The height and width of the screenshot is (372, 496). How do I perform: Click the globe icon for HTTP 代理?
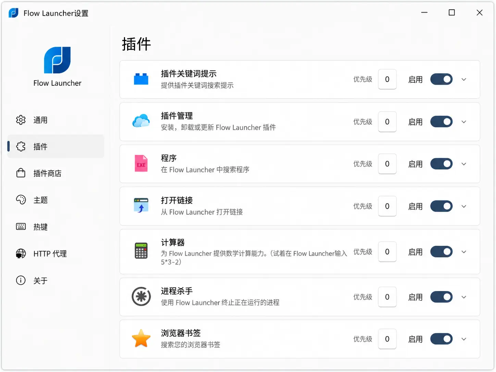[21, 253]
